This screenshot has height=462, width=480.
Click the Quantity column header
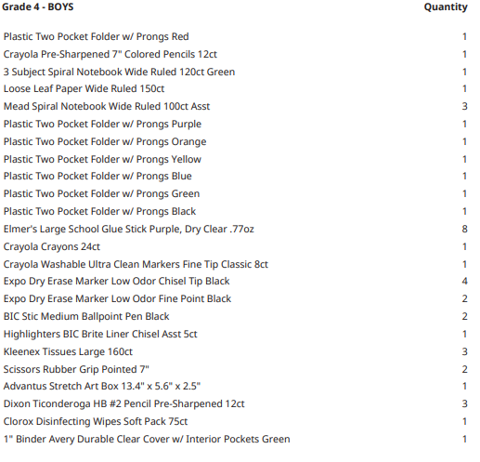coord(446,7)
